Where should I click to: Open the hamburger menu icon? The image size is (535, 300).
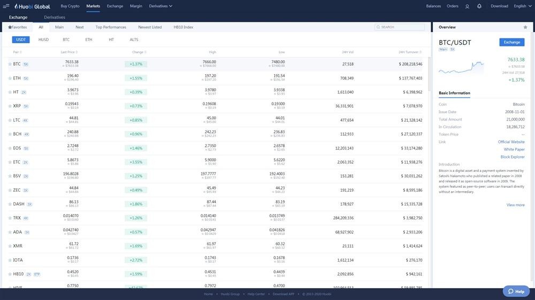6,6
